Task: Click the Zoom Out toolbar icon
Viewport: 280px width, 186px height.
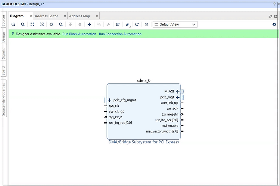Action: tap(23, 25)
